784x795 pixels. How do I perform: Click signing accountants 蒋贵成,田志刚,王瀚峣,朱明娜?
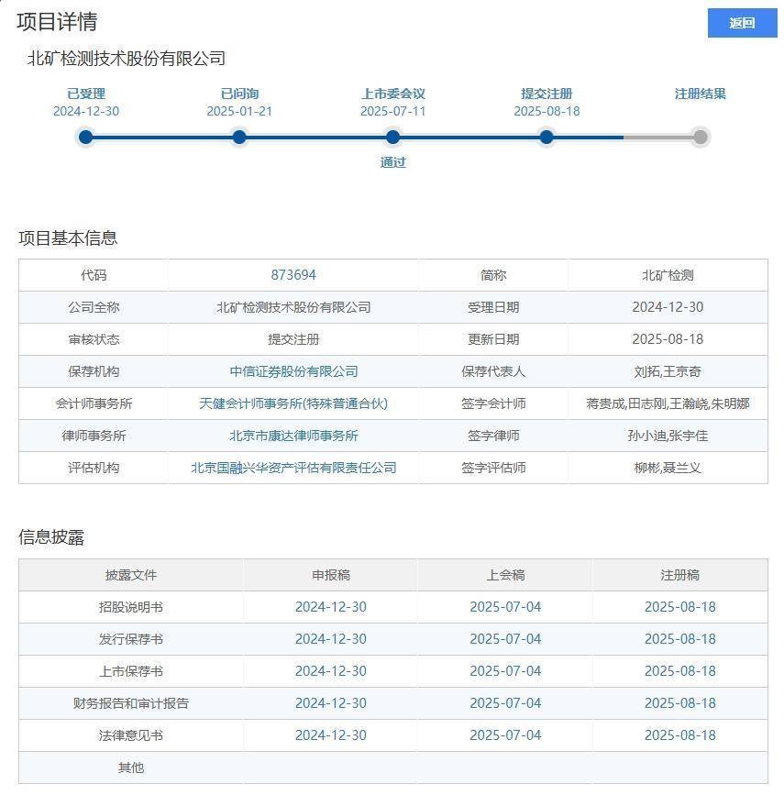668,403
